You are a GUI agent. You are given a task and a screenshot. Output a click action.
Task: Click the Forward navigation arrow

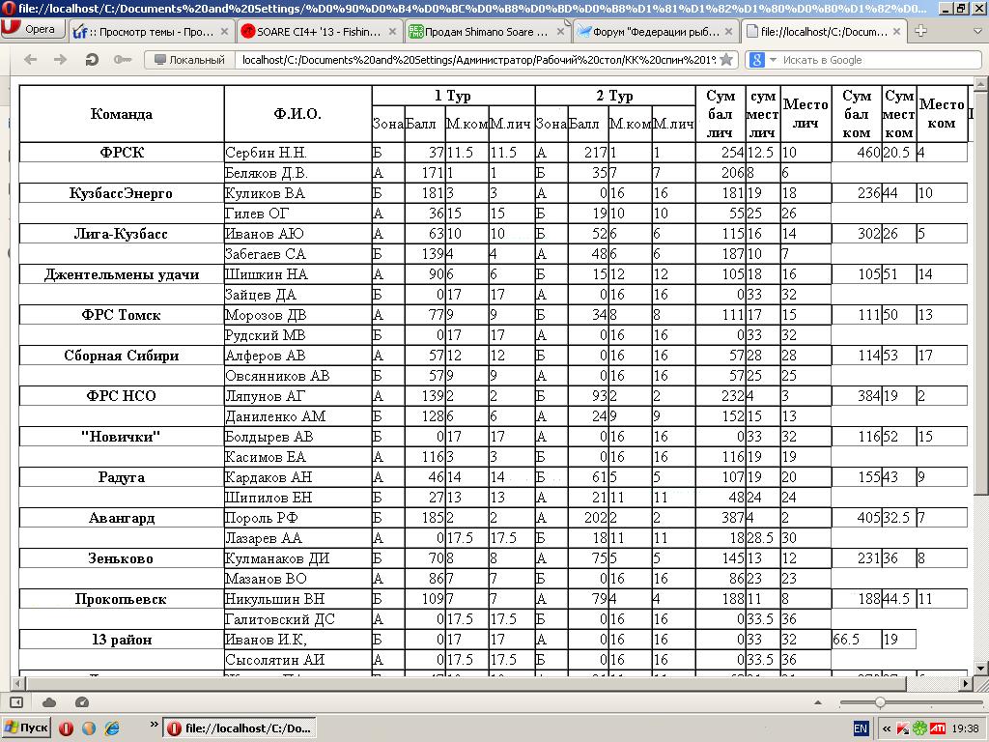[60, 60]
